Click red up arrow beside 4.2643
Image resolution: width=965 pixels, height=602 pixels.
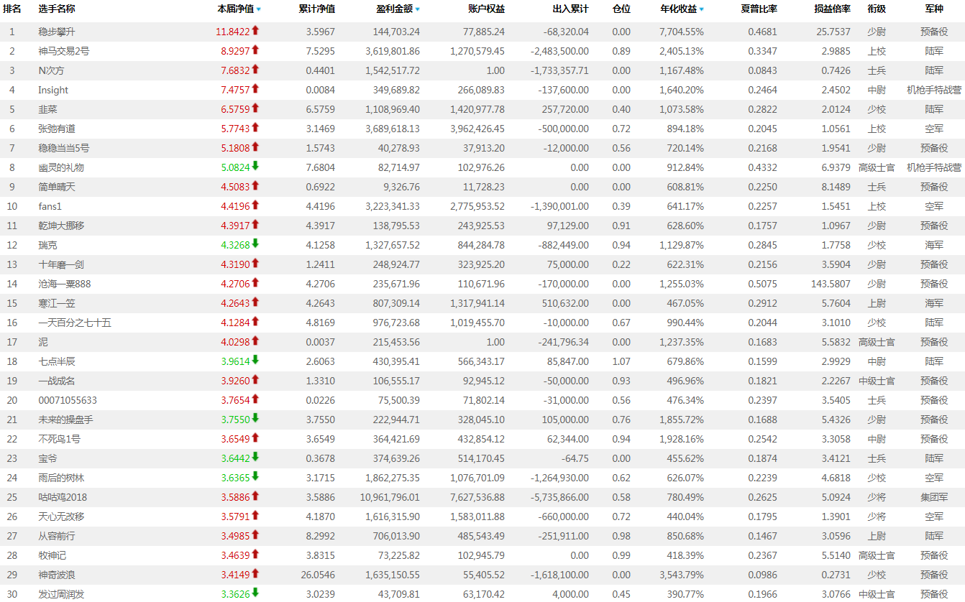click(255, 302)
